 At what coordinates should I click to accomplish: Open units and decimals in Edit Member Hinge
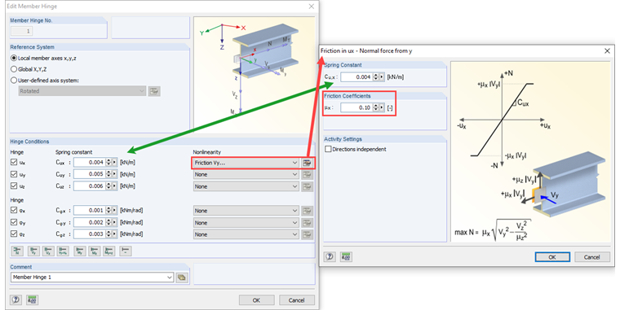(x=32, y=299)
